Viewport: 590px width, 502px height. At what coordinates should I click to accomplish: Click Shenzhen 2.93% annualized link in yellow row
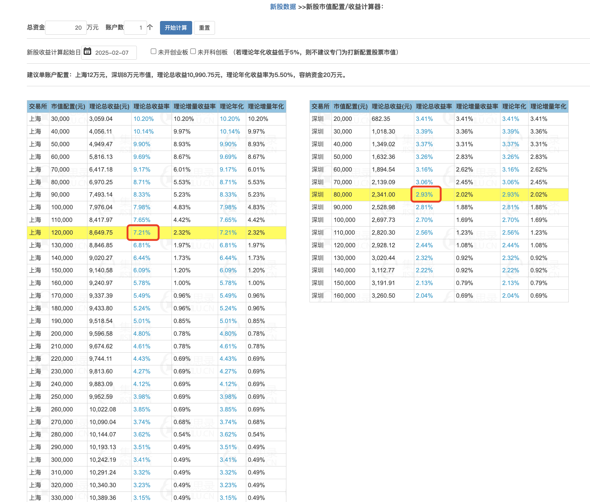[x=510, y=195]
